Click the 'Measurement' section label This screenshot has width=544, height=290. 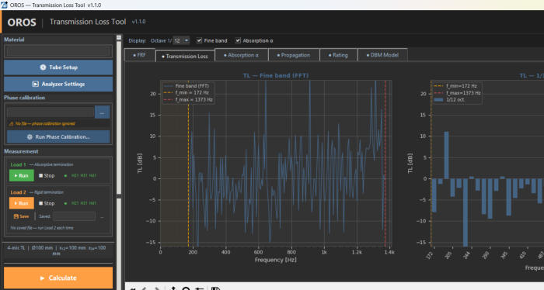[x=21, y=151]
